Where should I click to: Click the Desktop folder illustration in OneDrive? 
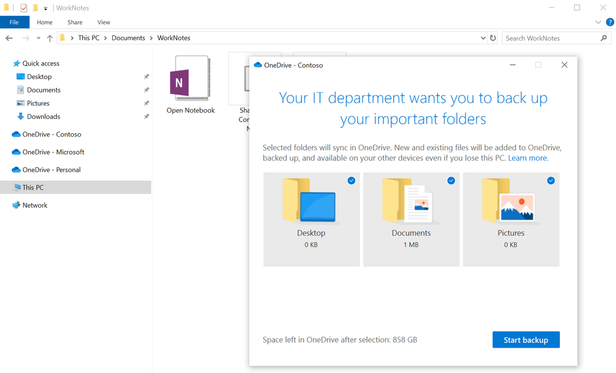pyautogui.click(x=310, y=201)
